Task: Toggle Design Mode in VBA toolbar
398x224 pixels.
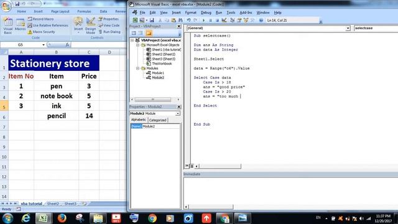Action: 224,20
